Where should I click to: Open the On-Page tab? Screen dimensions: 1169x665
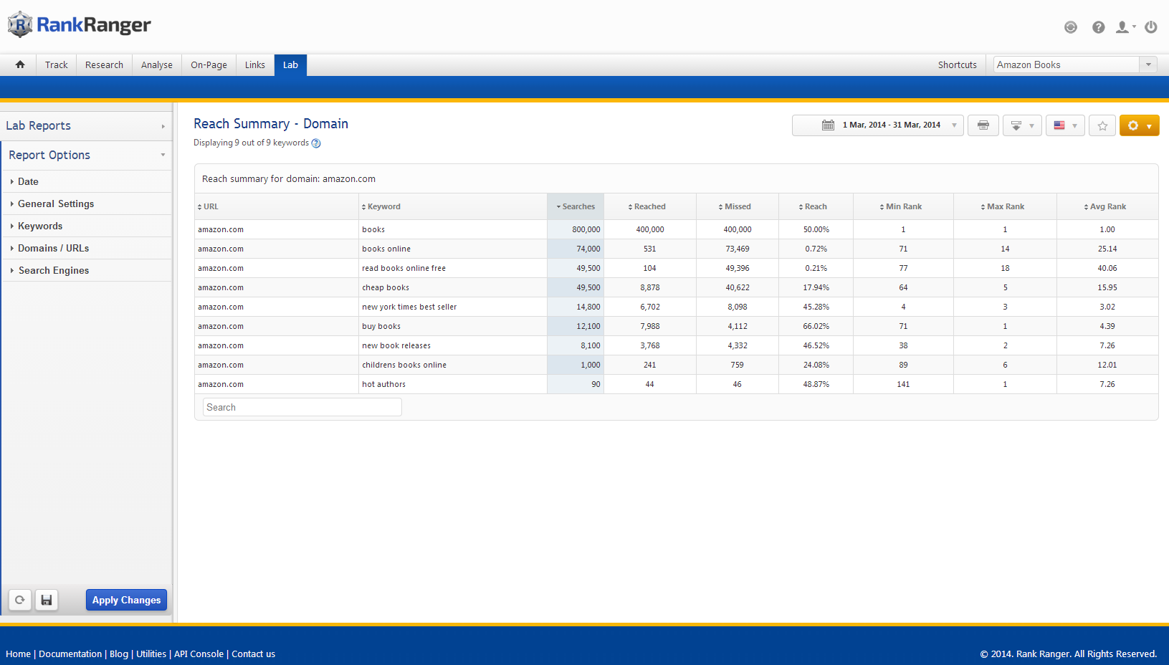tap(209, 64)
